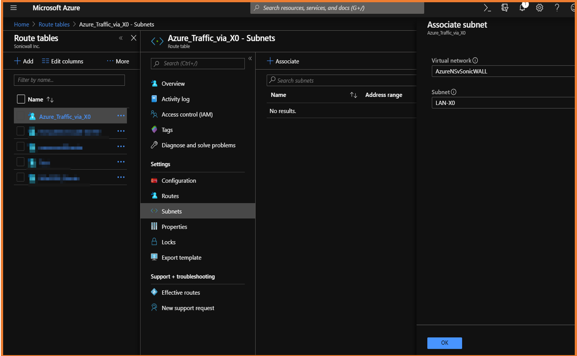Collapse the resource menu with double chevron

tap(250, 59)
